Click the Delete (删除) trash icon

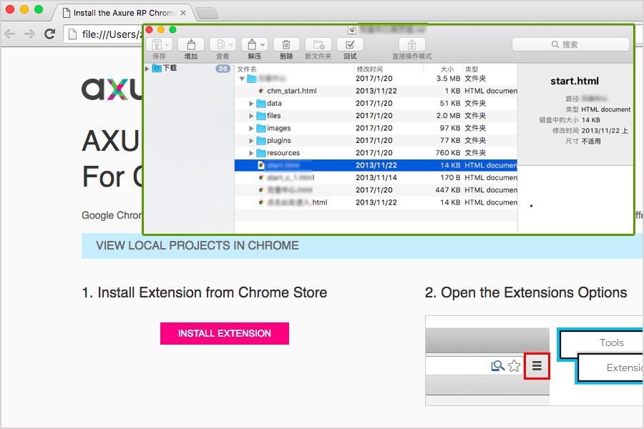pos(286,44)
